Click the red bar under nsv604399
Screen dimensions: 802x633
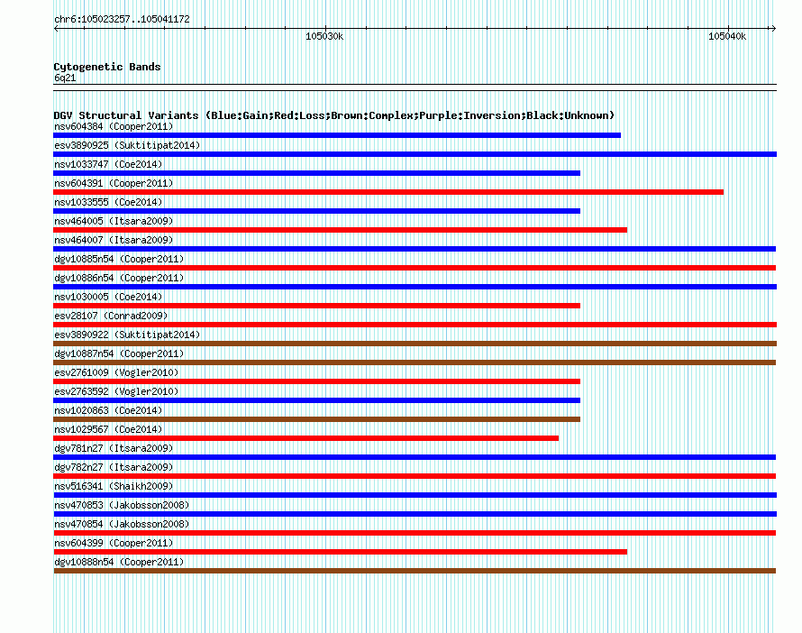click(x=340, y=552)
